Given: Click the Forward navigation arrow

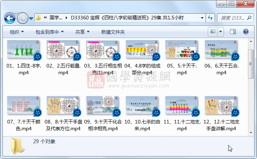Looking at the screenshot, I should coord(22,18).
